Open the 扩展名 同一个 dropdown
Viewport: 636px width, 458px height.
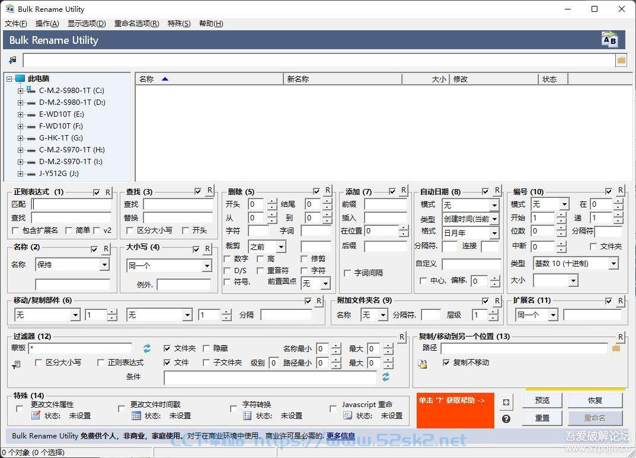[553, 315]
